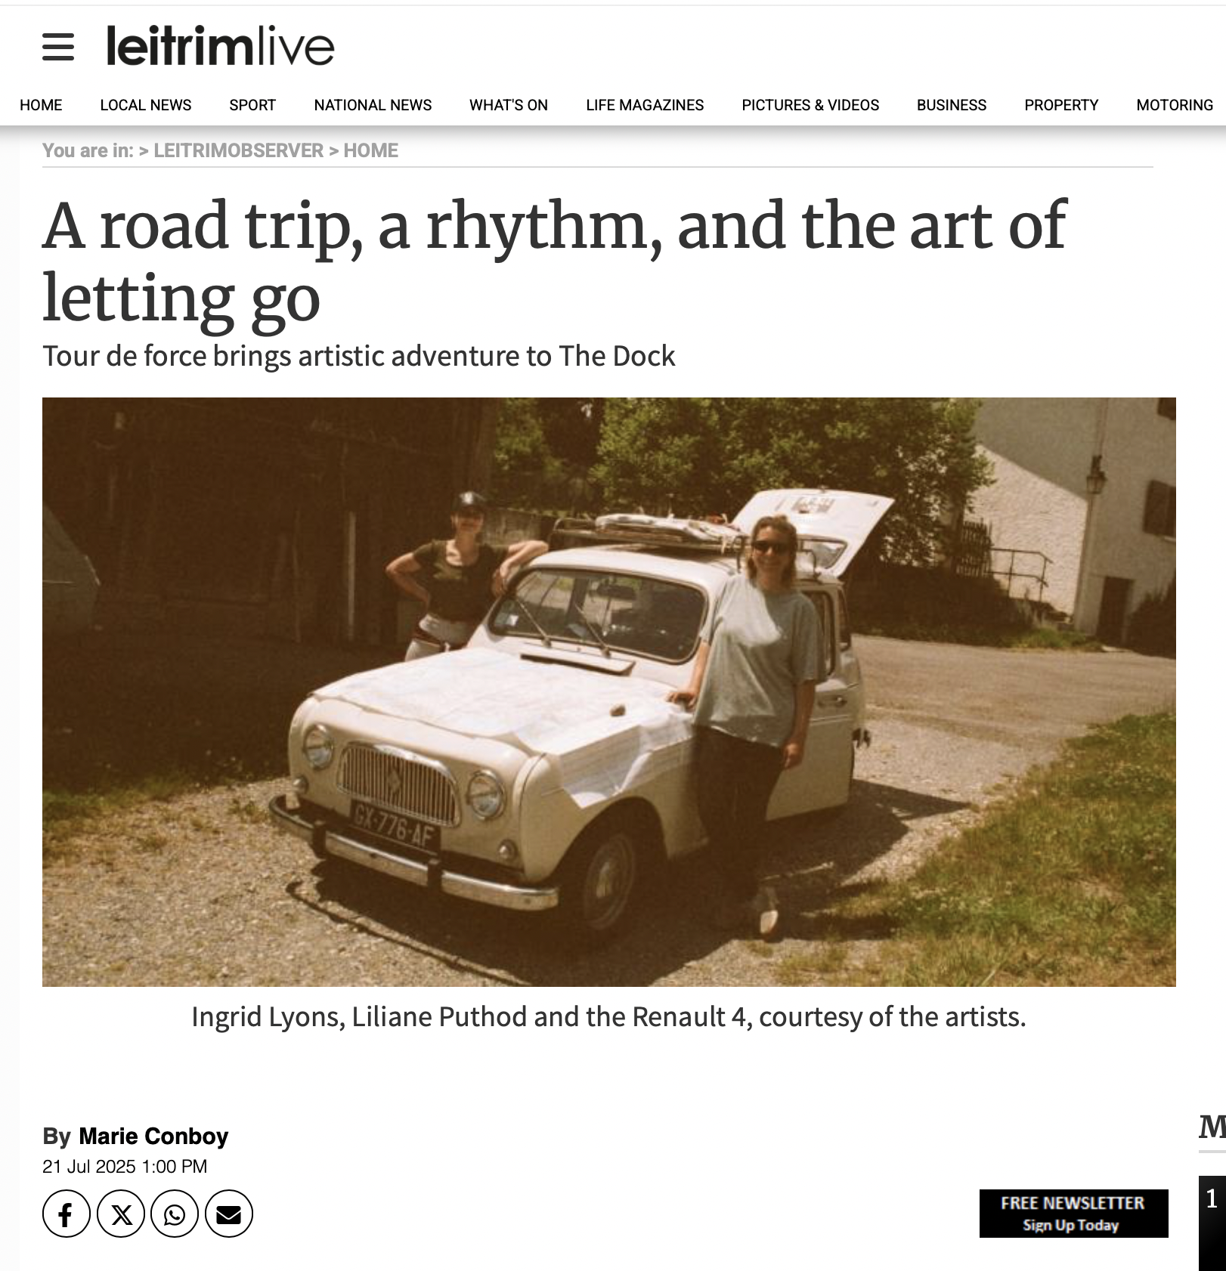
Task: Share article via WhatsApp
Action: [175, 1214]
